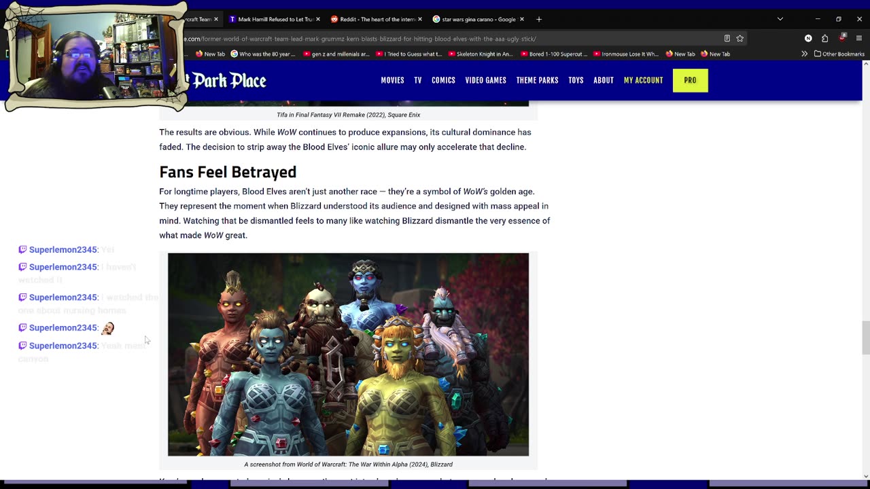The image size is (870, 489).
Task: Click the Tifa Final Fantasy VII caption
Action: [x=348, y=115]
